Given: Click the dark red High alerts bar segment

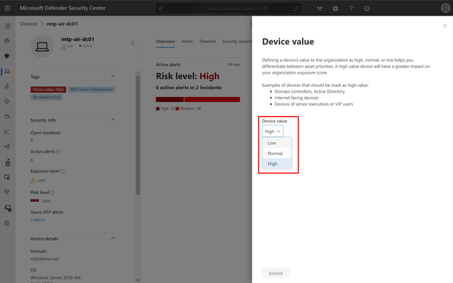Looking at the screenshot, I should (x=169, y=100).
